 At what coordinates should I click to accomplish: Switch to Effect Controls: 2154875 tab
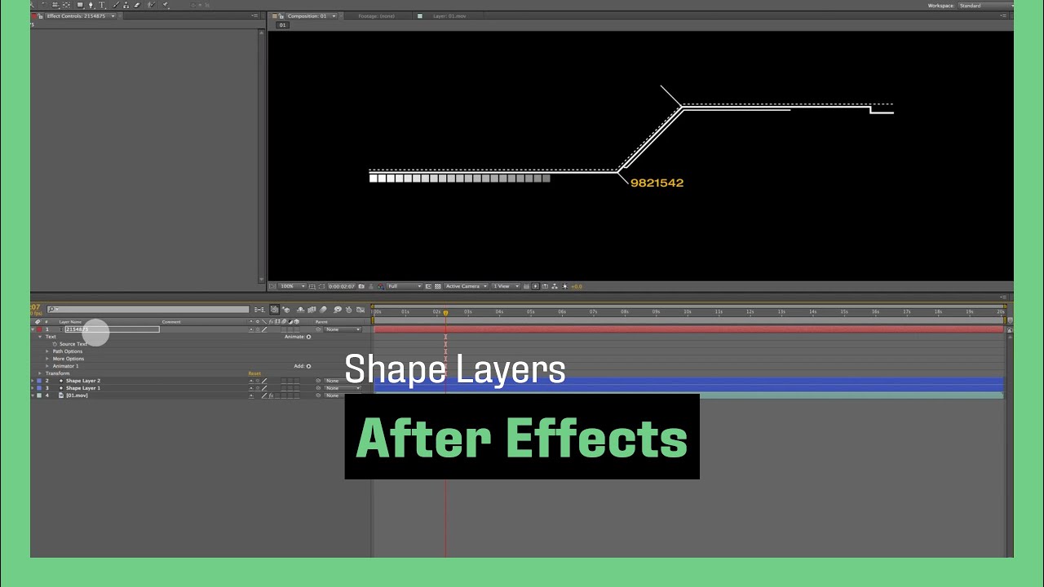click(76, 15)
